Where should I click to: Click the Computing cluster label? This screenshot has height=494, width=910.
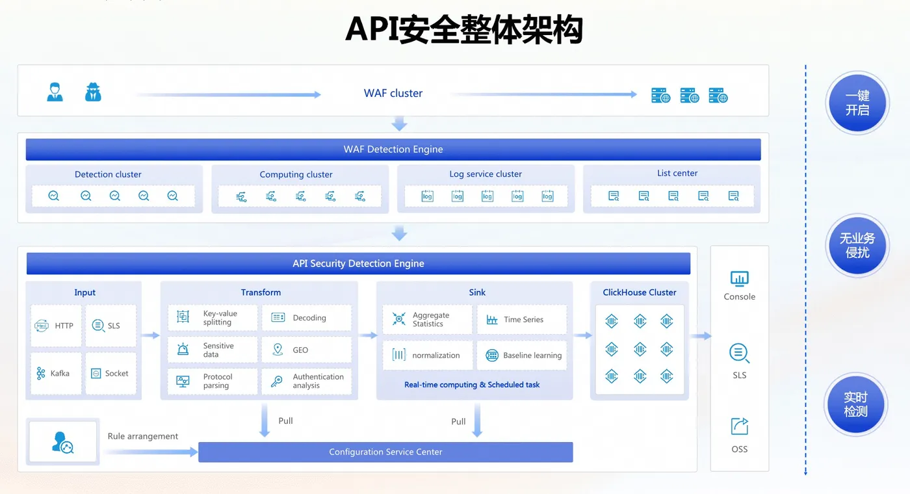296,174
